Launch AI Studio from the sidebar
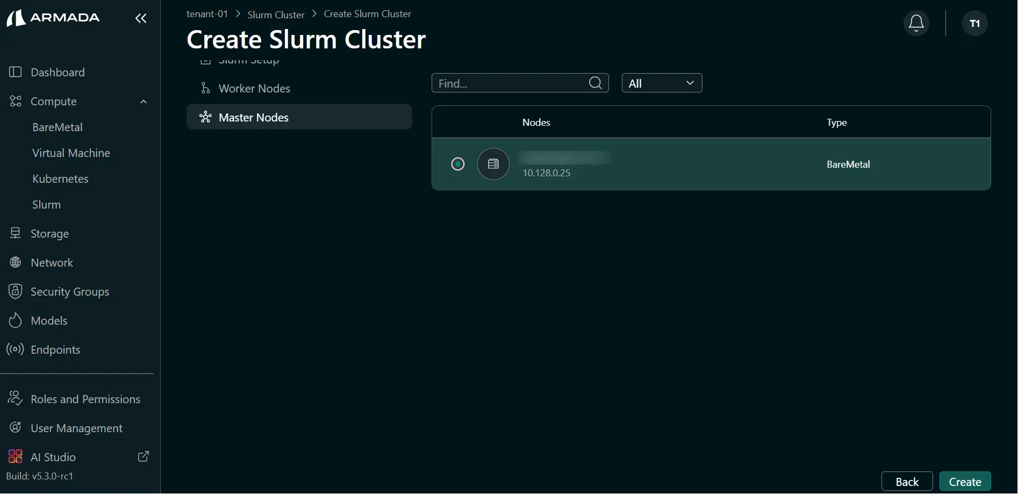 click(53, 457)
